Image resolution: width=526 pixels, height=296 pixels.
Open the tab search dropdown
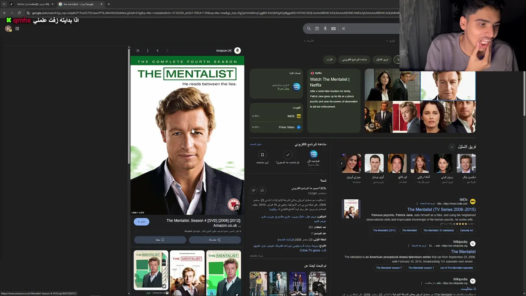[x=4, y=4]
